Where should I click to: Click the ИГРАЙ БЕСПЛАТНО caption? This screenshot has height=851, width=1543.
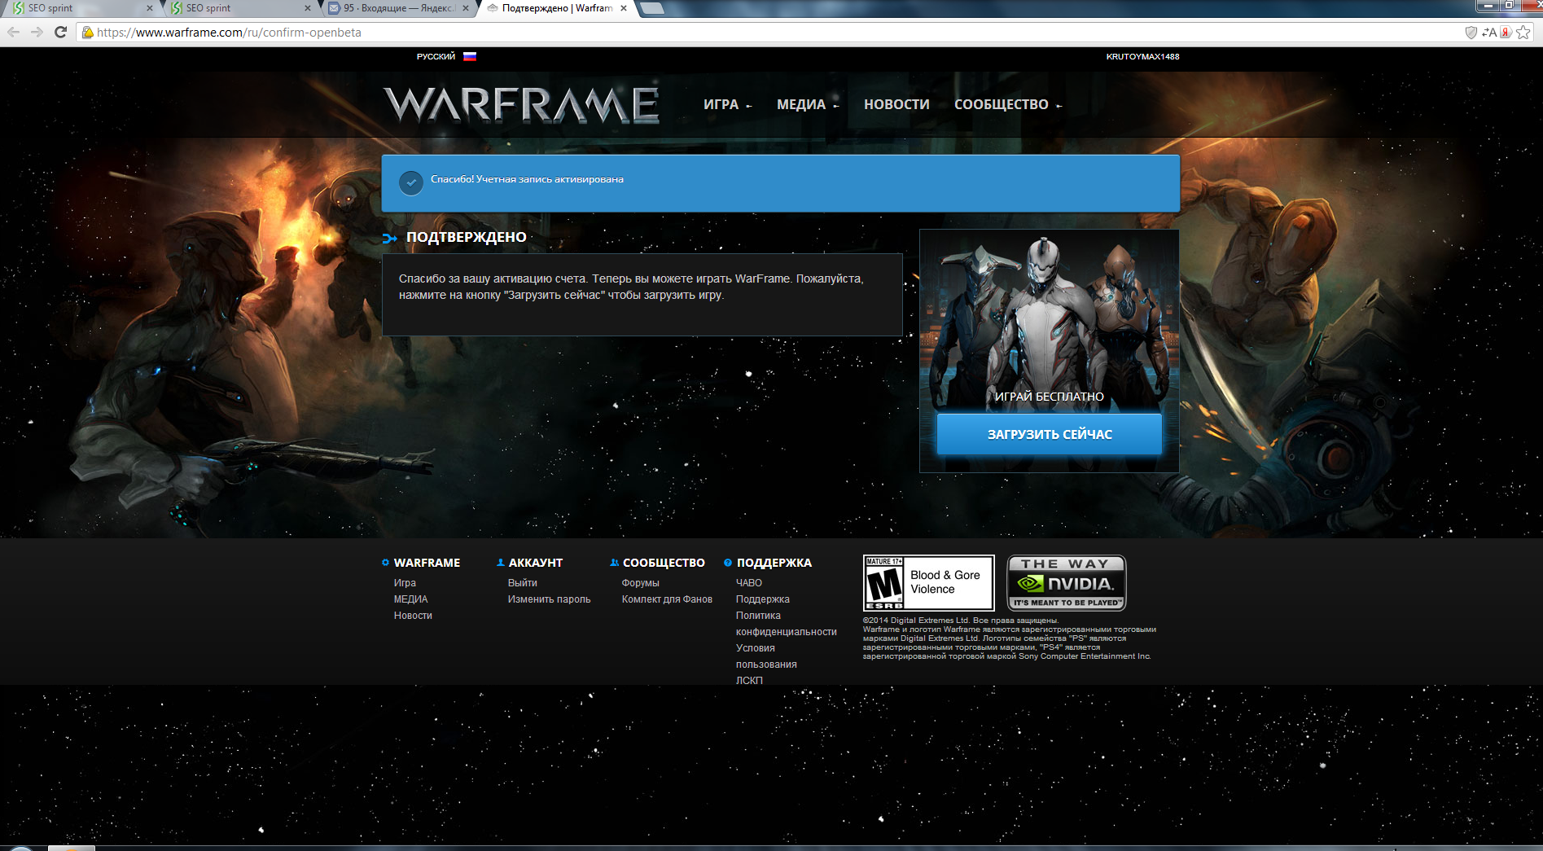pos(1050,397)
